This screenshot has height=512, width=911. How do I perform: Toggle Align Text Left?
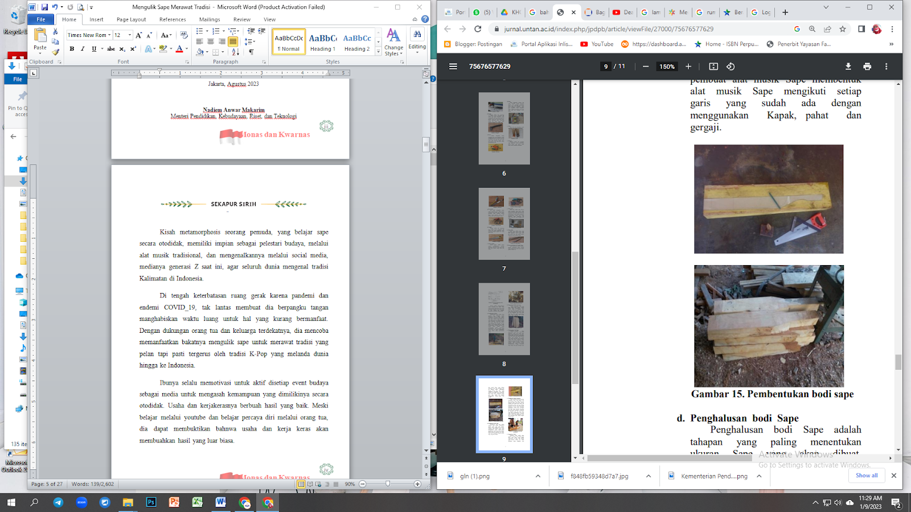pyautogui.click(x=199, y=42)
